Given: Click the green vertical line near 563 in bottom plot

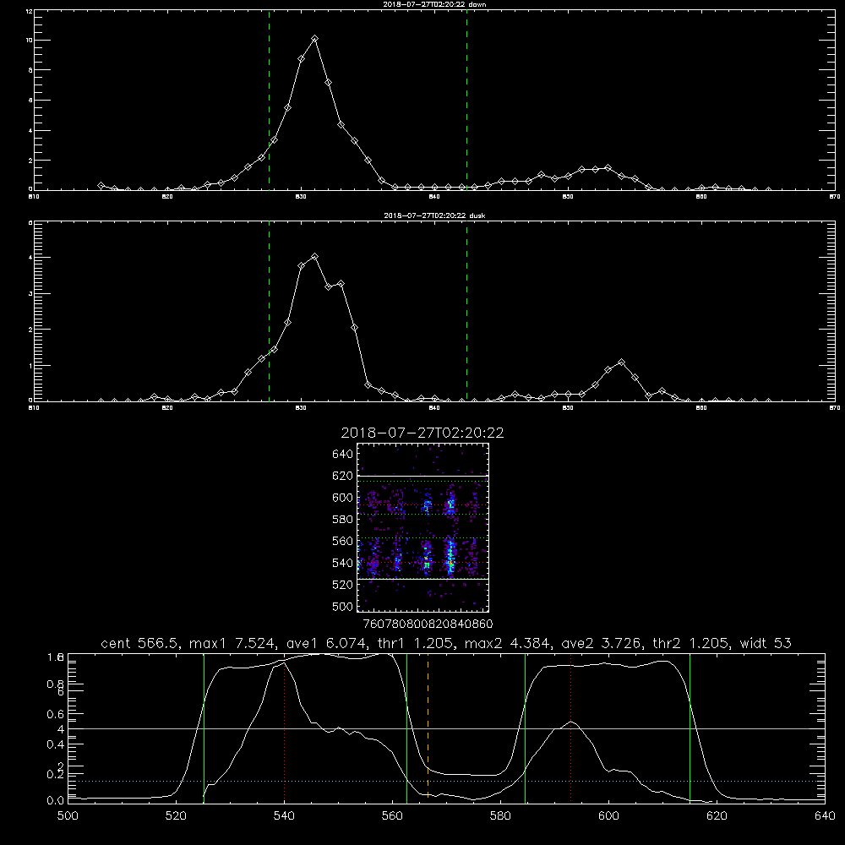Looking at the screenshot, I should pos(407,728).
